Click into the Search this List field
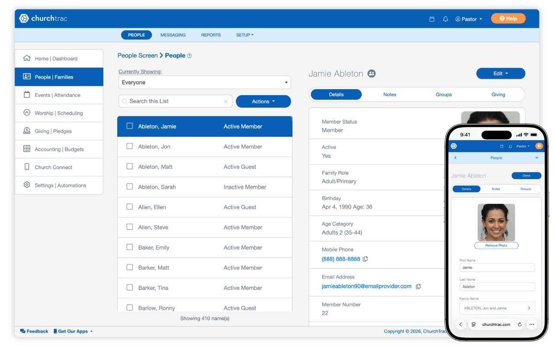 (x=175, y=101)
